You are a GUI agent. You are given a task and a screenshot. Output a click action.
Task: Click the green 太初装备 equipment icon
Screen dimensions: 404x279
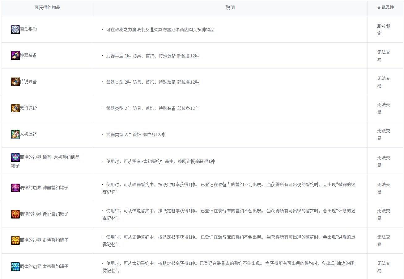click(15, 134)
